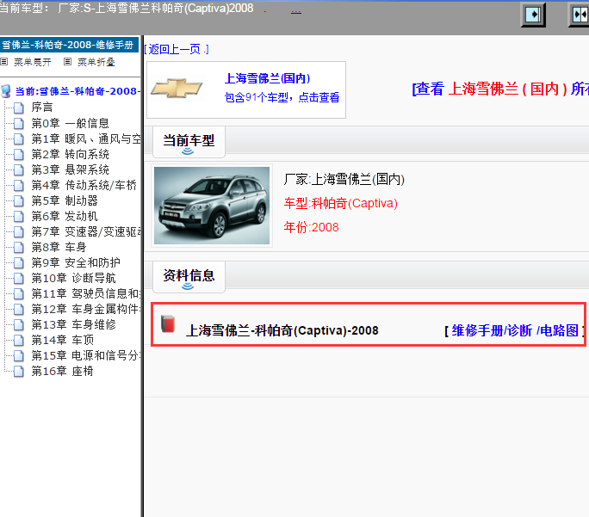The height and width of the screenshot is (517, 589).
Task: Click the page icon beside 第4章 传动系统/车桥
Action: (19, 185)
